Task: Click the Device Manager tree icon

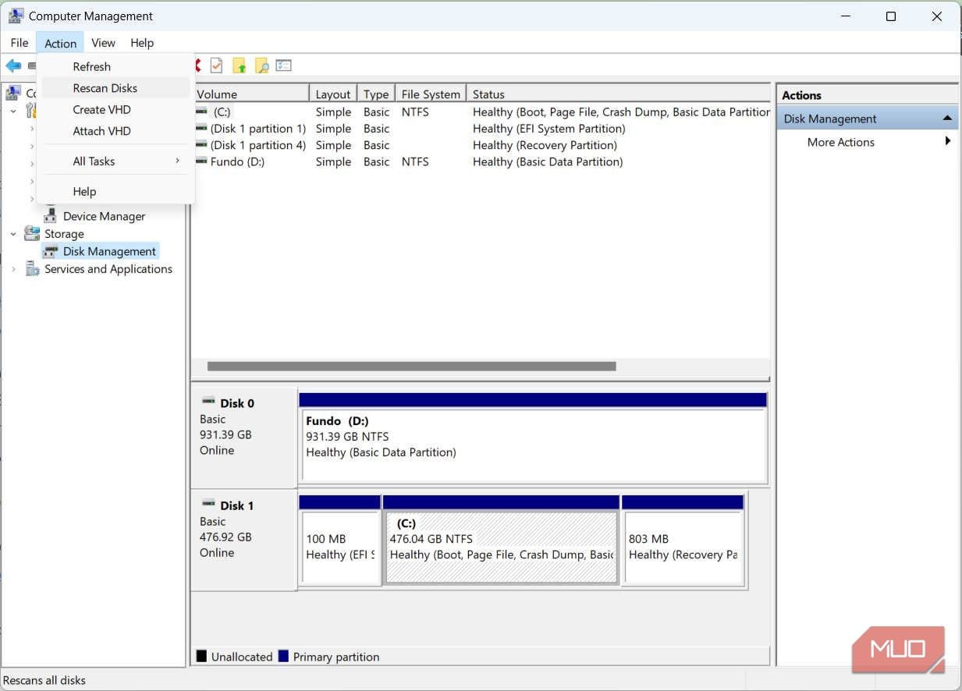Action: coord(51,216)
